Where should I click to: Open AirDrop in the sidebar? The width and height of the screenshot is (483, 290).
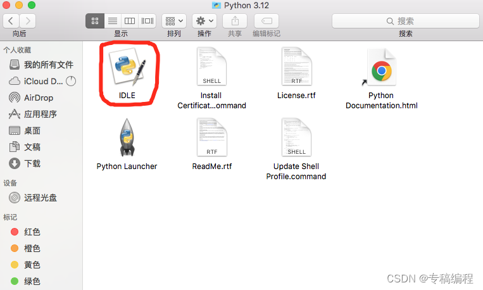[41, 98]
